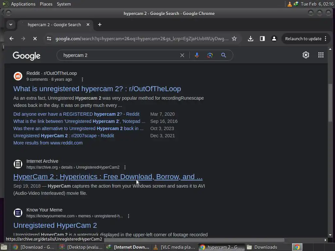Switch to VLC media pla... taskbar window
Screen dimensions: 335x251
pyautogui.click(x=175, y=247)
